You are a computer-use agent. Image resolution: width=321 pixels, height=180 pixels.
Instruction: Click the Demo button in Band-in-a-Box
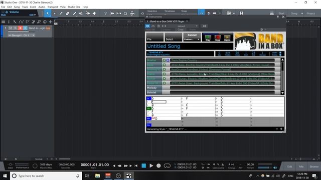[x=227, y=38]
